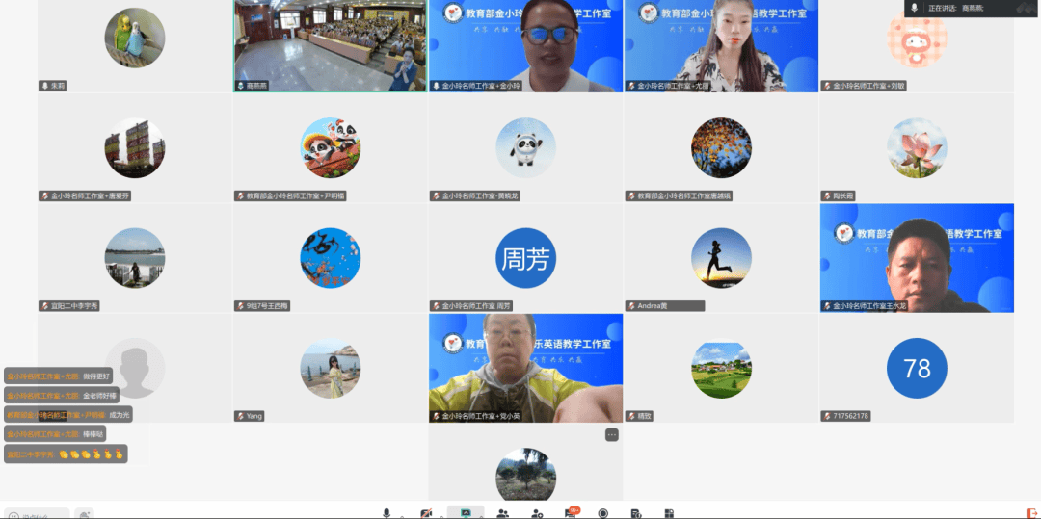Open the apps grid icon in toolbar
1041x519 pixels.
click(669, 513)
